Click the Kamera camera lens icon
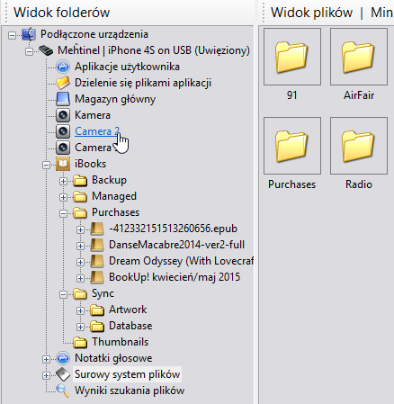Screen dimensions: 394x404 [x=63, y=115]
